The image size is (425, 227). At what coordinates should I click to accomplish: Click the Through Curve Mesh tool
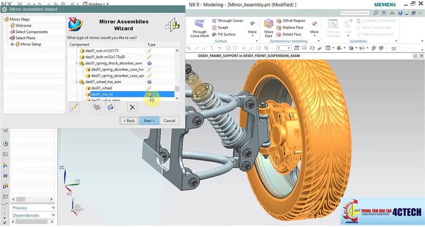pos(200,28)
